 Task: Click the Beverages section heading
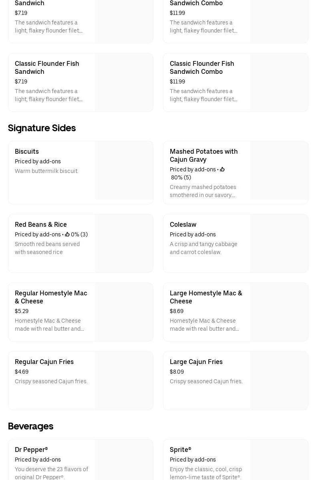30,426
